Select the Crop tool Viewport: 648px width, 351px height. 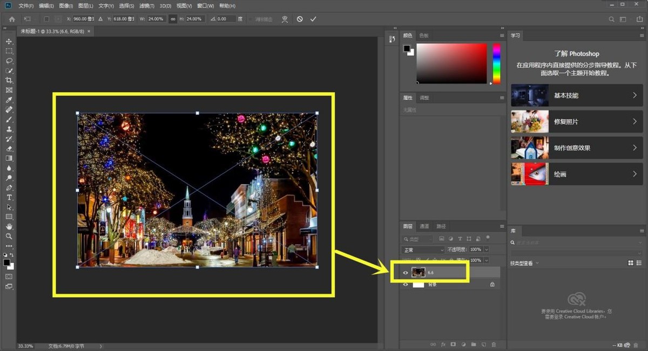click(9, 80)
